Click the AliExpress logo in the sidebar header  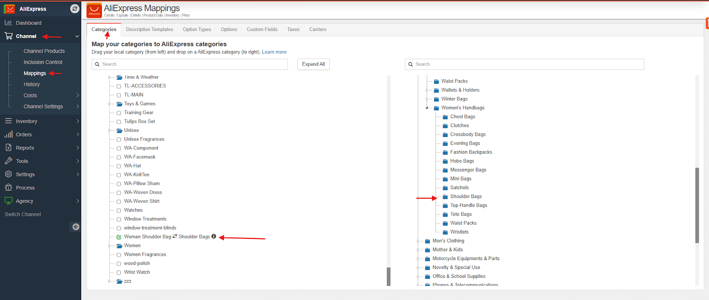point(9,9)
